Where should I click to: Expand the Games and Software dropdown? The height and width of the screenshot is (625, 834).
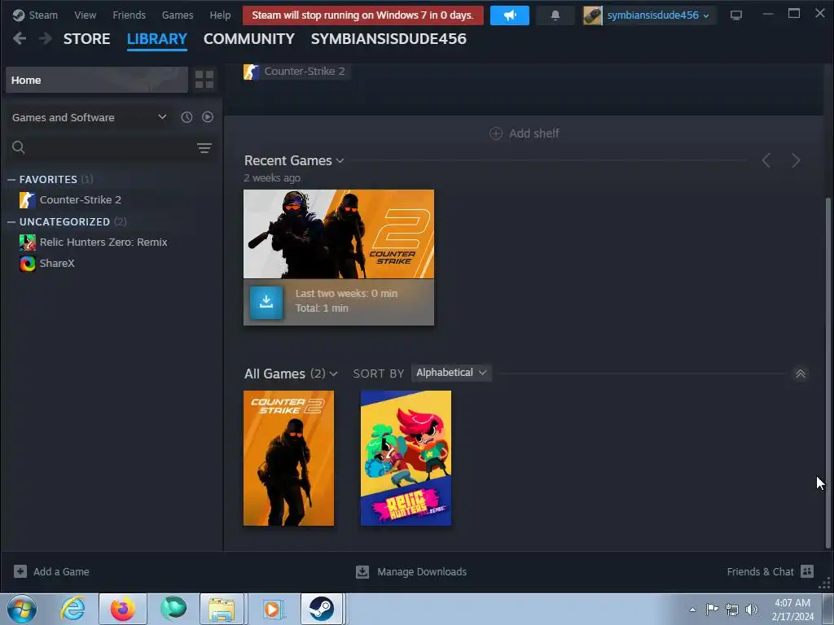90,117
